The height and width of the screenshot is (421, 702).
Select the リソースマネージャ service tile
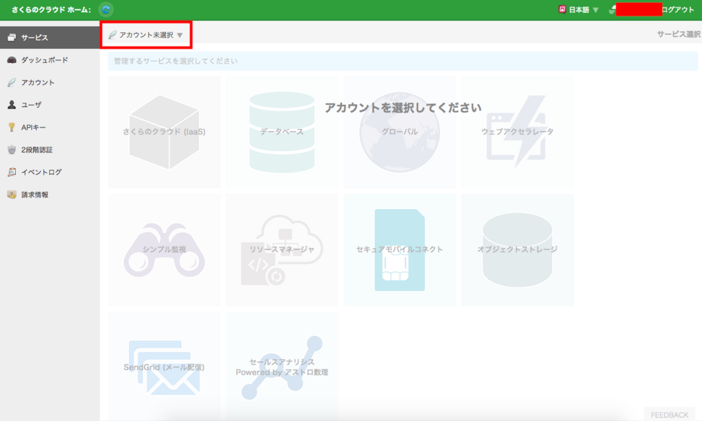click(x=282, y=250)
